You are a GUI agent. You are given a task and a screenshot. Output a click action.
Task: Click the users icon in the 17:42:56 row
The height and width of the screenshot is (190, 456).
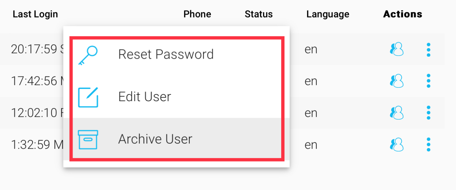click(x=397, y=81)
